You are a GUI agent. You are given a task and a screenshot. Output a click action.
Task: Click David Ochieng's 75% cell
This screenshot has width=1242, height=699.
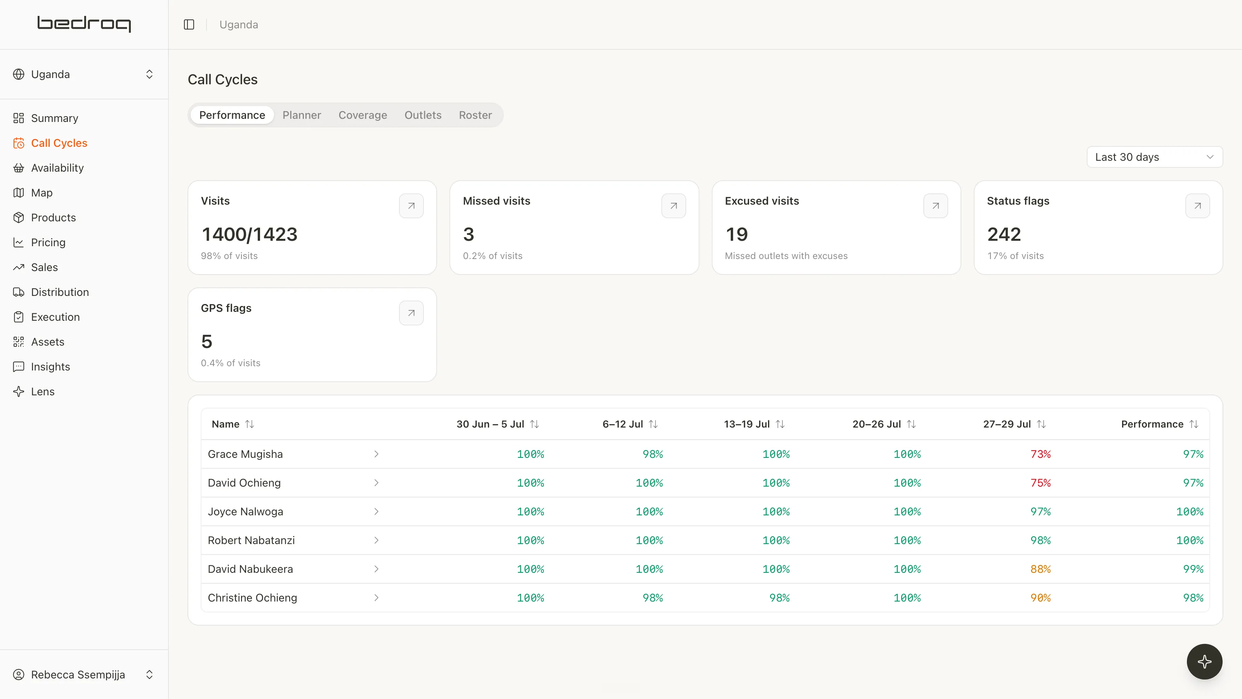(1041, 483)
